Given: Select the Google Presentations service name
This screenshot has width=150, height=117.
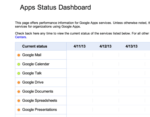Looking at the screenshot, I should click(x=40, y=110).
